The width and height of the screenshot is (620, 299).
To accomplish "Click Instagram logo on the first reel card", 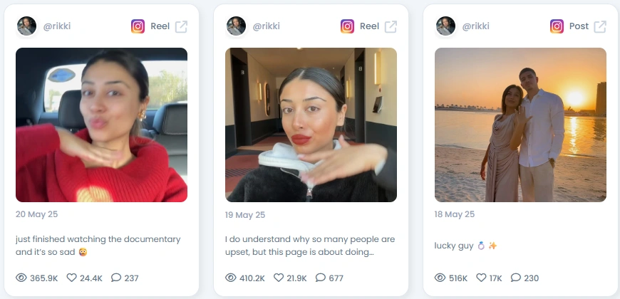I will [138, 26].
